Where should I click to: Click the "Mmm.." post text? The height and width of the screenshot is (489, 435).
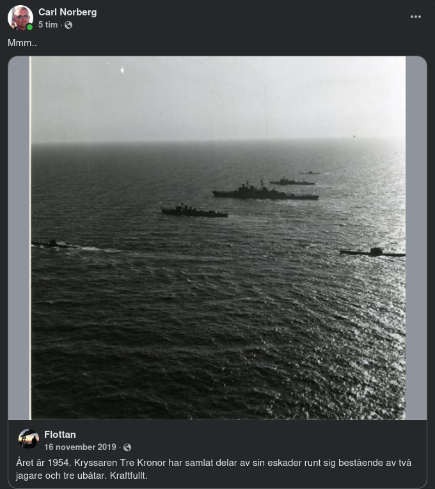pyautogui.click(x=22, y=43)
